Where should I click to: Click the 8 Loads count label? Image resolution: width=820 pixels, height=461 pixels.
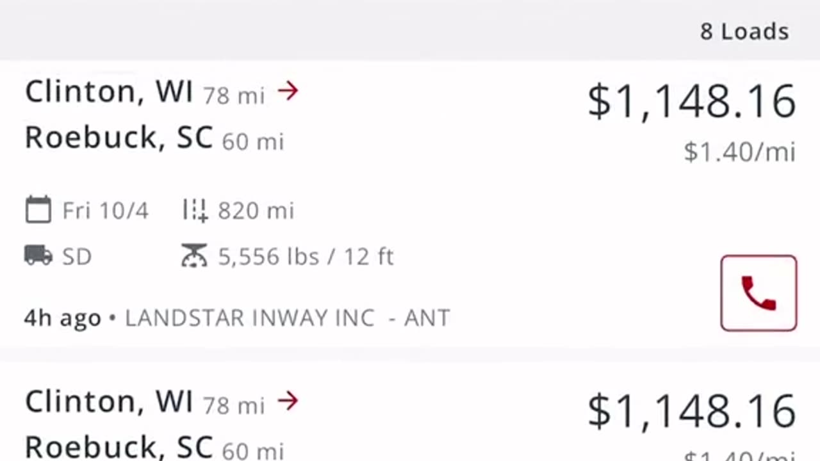click(744, 31)
